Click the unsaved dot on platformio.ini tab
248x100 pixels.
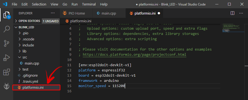pos(159,13)
